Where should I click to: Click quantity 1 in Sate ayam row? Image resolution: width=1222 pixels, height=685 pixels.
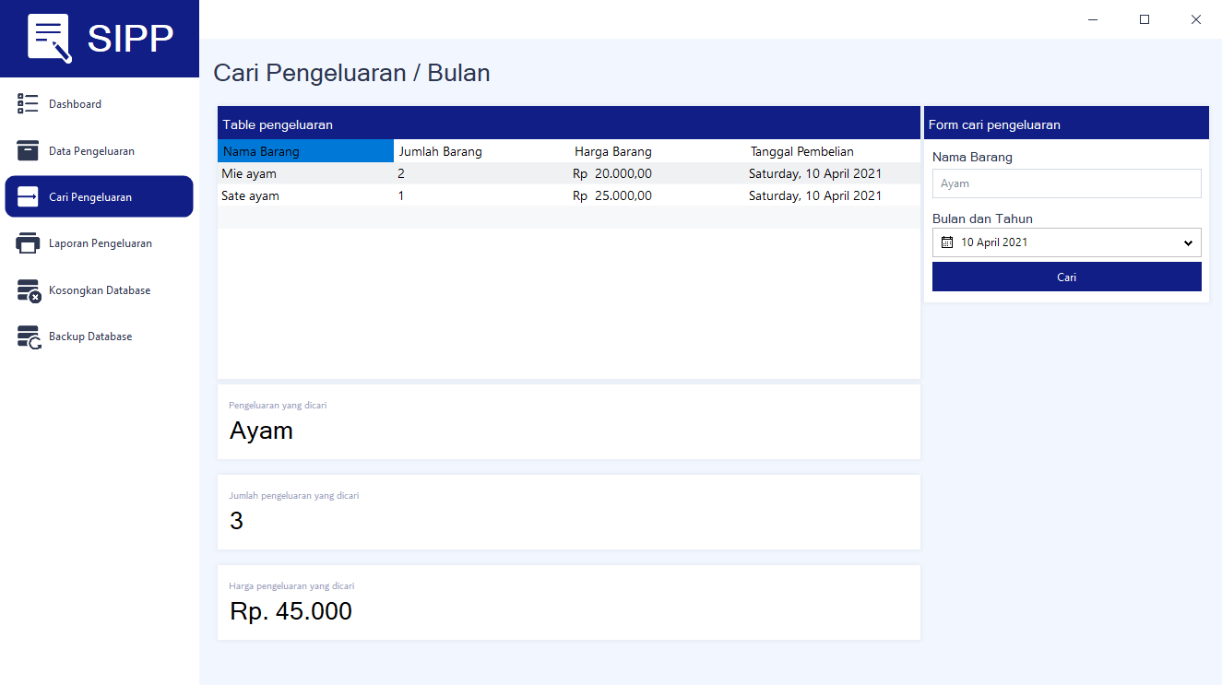[x=481, y=195]
